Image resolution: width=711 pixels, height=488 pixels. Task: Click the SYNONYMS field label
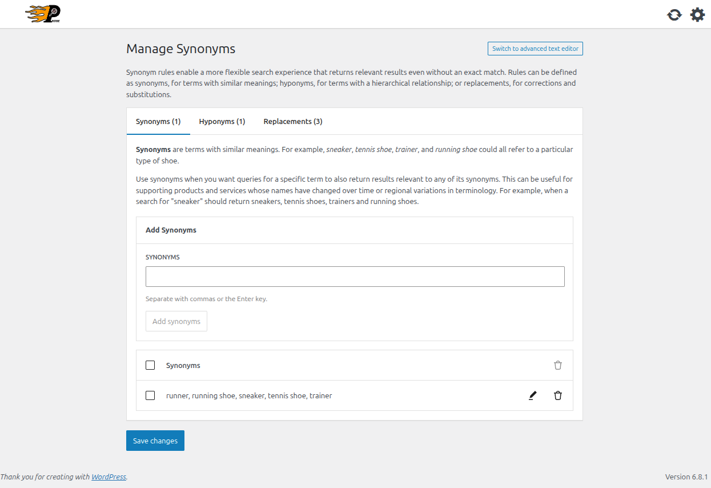[163, 257]
